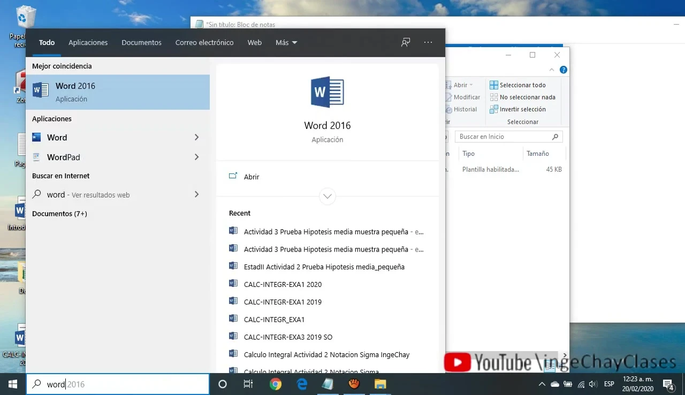
Task: Open recent file CALC-INTEGR-EXA1 2019
Action: point(283,302)
